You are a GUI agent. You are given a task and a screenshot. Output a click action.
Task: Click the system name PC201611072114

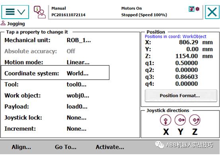(x=68, y=15)
